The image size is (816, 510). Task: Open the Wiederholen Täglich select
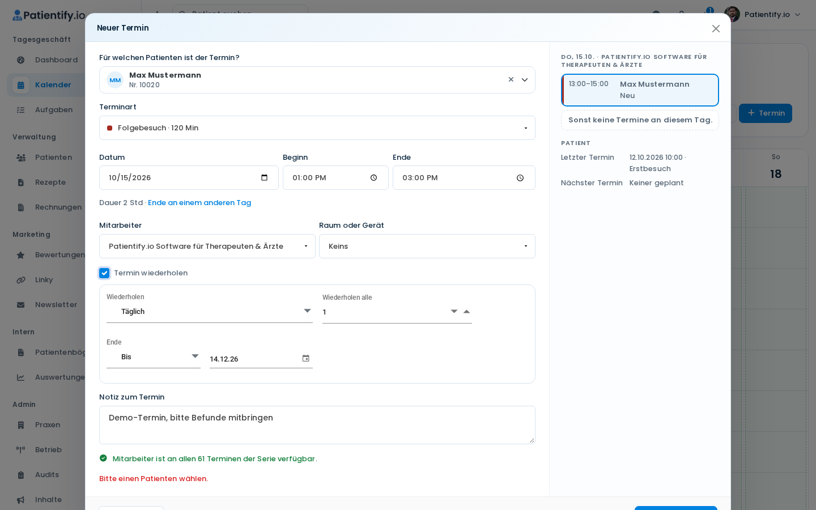[210, 312]
